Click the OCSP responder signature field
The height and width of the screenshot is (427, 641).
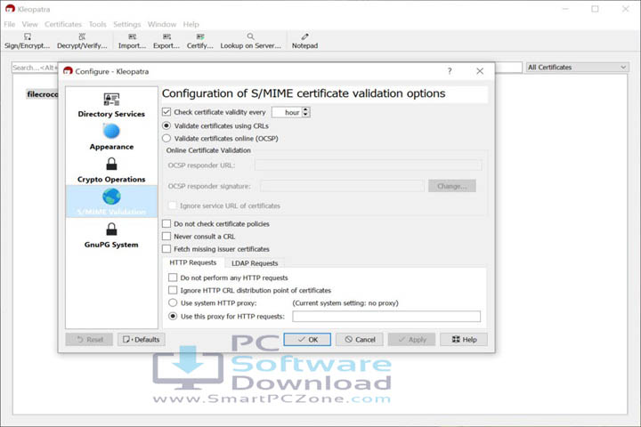[342, 186]
